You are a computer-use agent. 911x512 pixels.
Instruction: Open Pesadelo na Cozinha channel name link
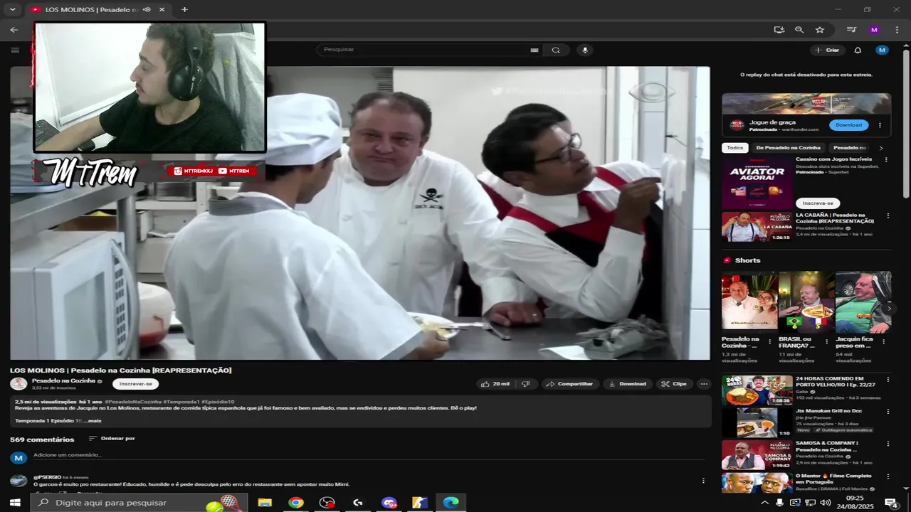tap(63, 380)
